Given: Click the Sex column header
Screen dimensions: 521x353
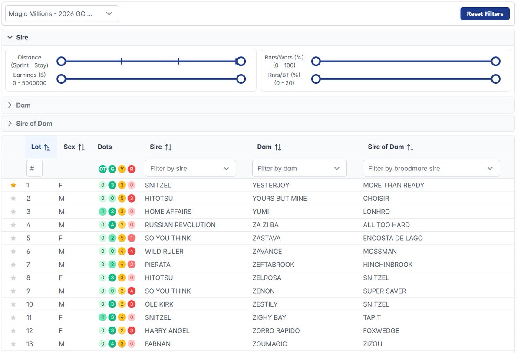Looking at the screenshot, I should coord(74,147).
